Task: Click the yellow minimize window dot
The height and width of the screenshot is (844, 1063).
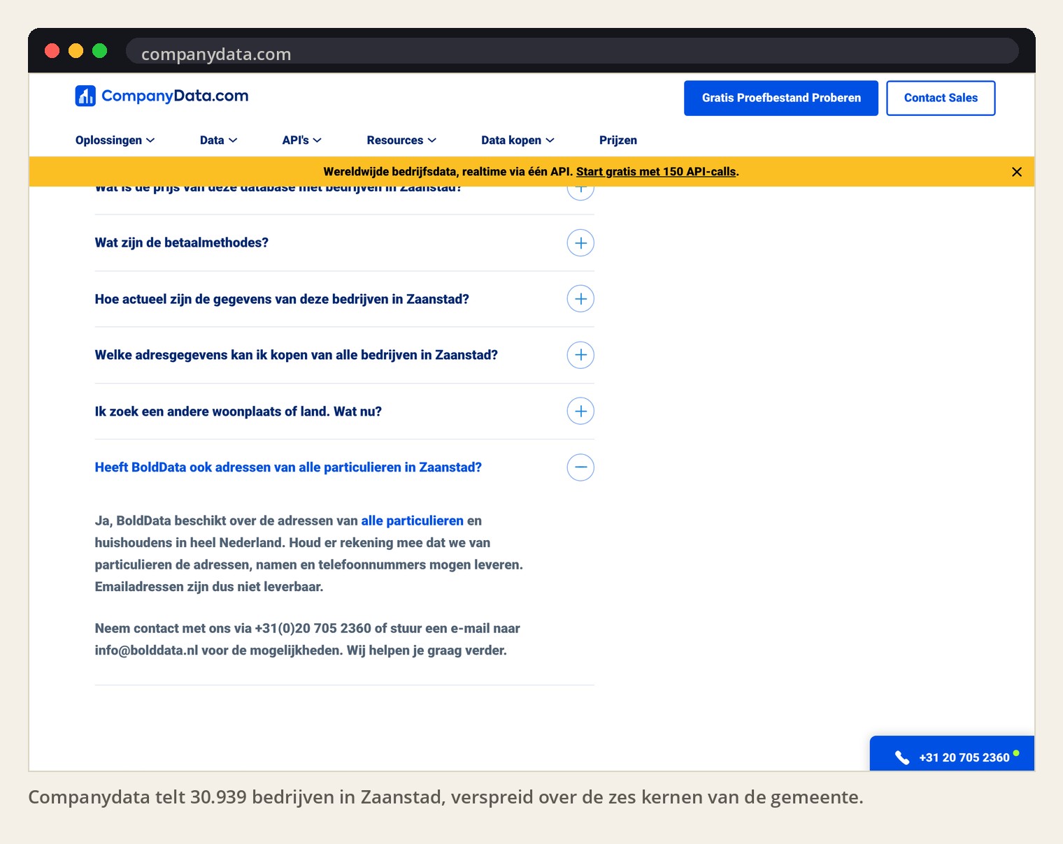Action: click(x=76, y=50)
